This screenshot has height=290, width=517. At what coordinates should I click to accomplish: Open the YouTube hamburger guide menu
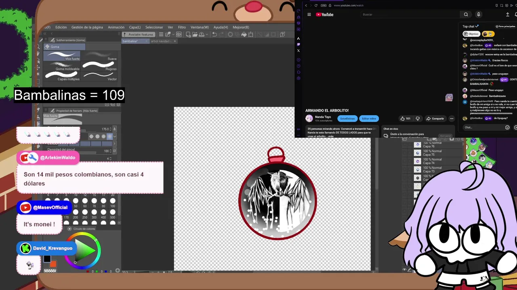point(309,14)
